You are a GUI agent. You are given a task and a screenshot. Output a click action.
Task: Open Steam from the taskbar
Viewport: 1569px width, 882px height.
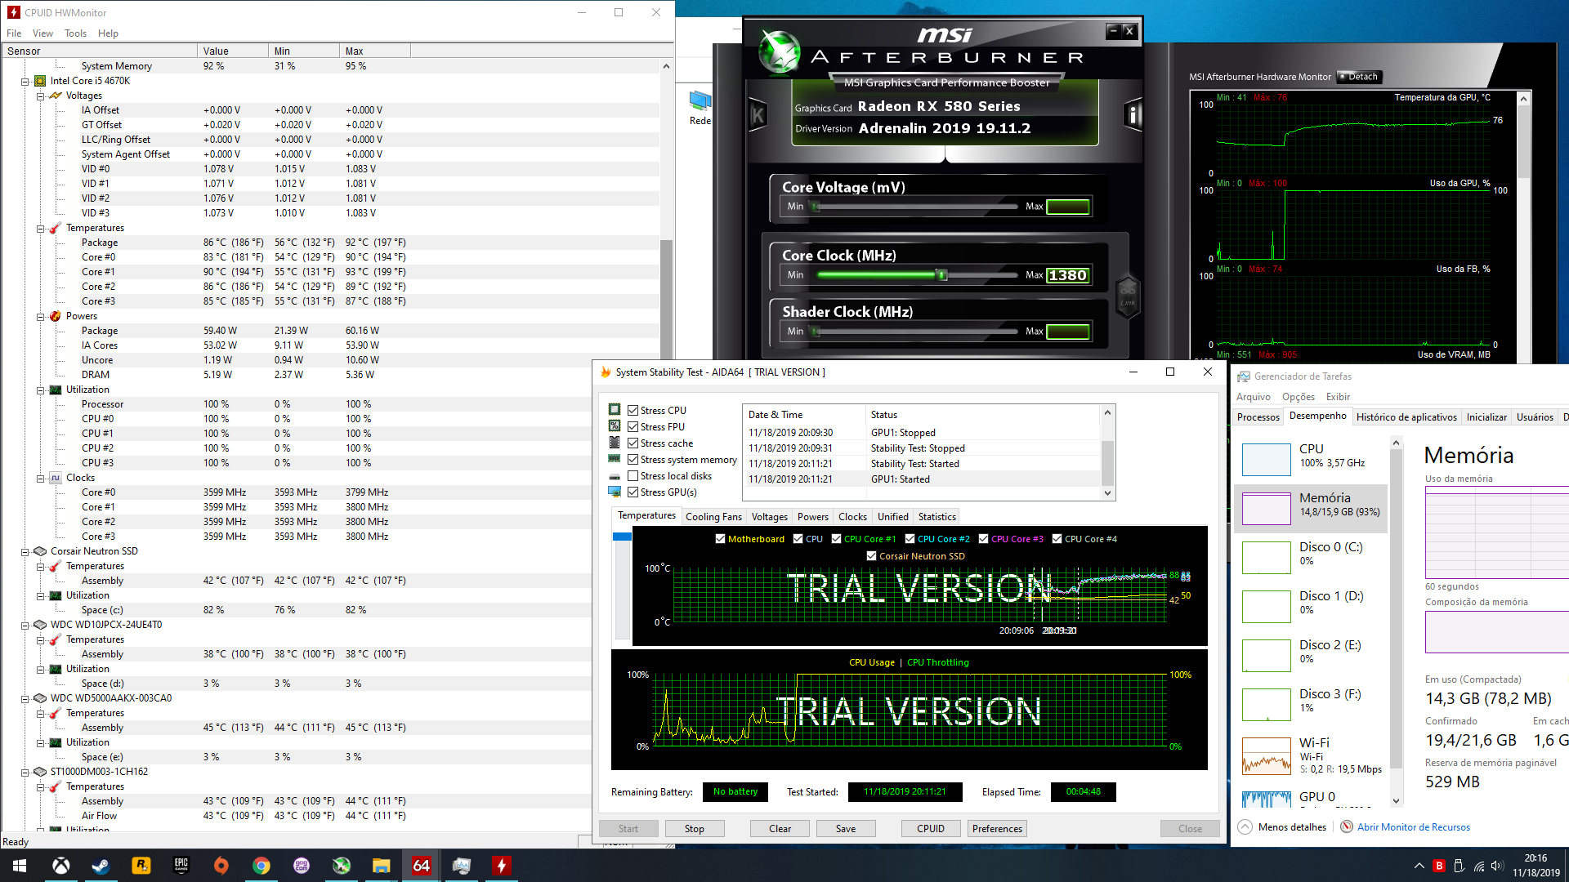click(x=101, y=866)
